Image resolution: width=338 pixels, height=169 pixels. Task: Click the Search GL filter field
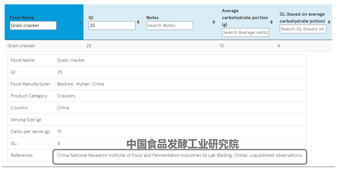[303, 29]
